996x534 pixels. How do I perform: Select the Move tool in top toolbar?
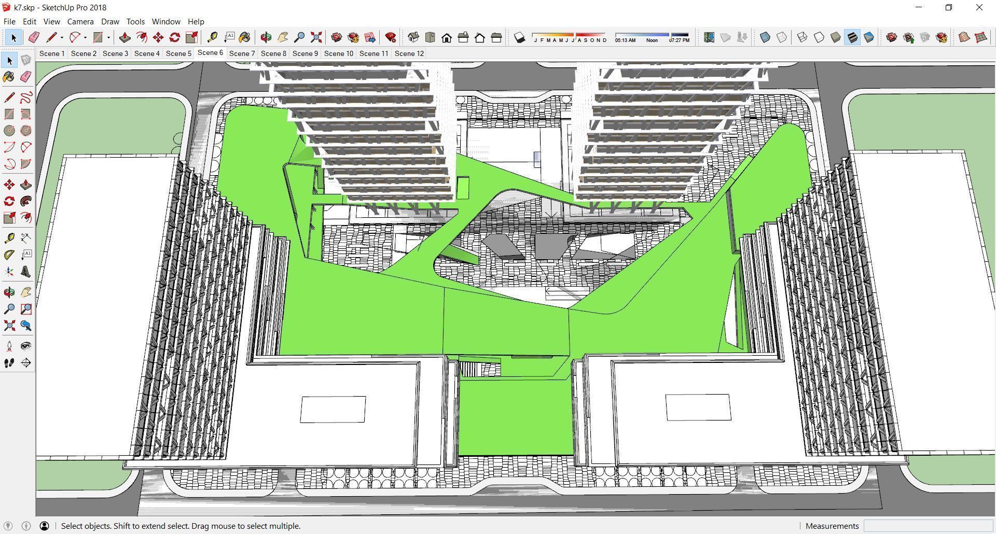tap(158, 37)
